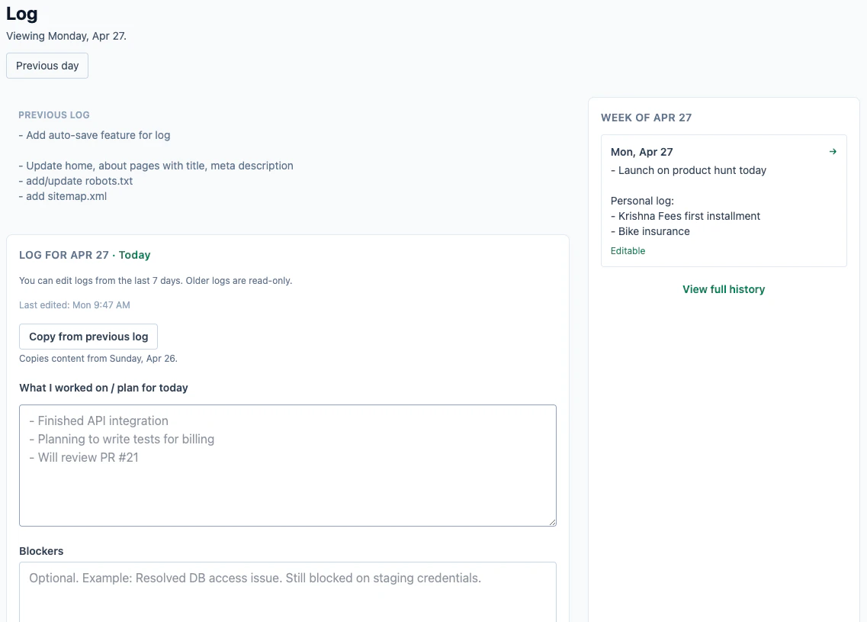This screenshot has width=867, height=622.
Task: Click the 'Log' page heading
Action: click(21, 13)
